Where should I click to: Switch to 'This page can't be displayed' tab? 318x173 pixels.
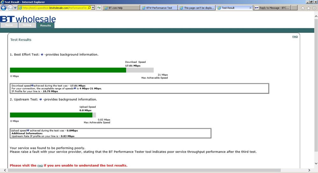[197, 8]
